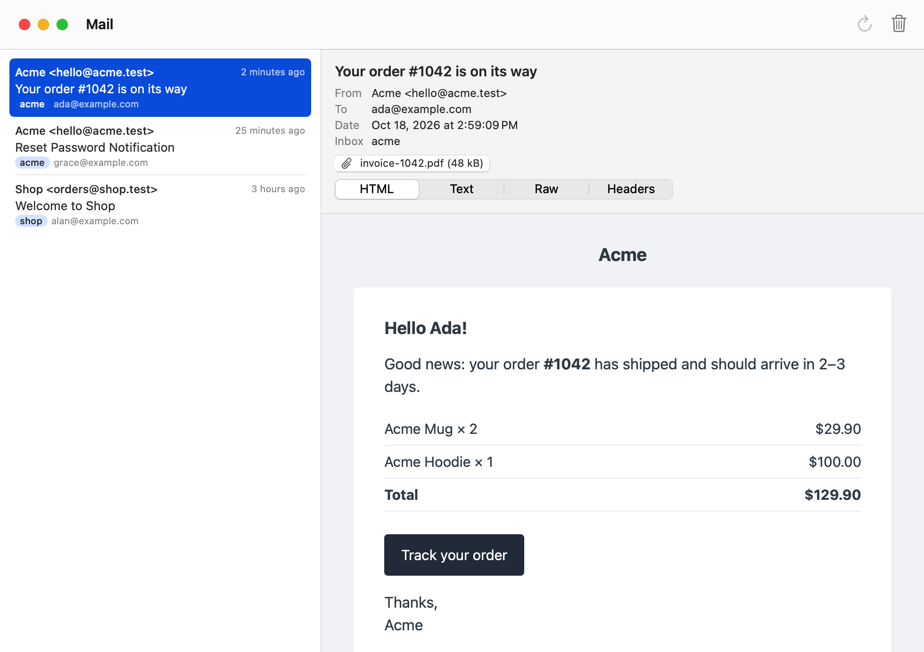Screen dimensions: 924x652
Task: Click the green zoom window button
Action: click(62, 24)
